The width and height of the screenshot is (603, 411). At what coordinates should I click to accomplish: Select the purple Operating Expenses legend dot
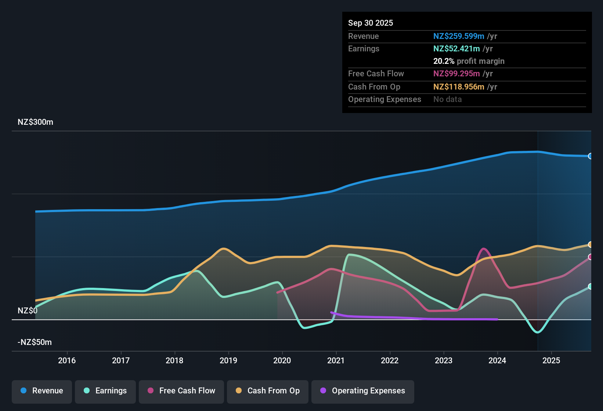point(323,391)
